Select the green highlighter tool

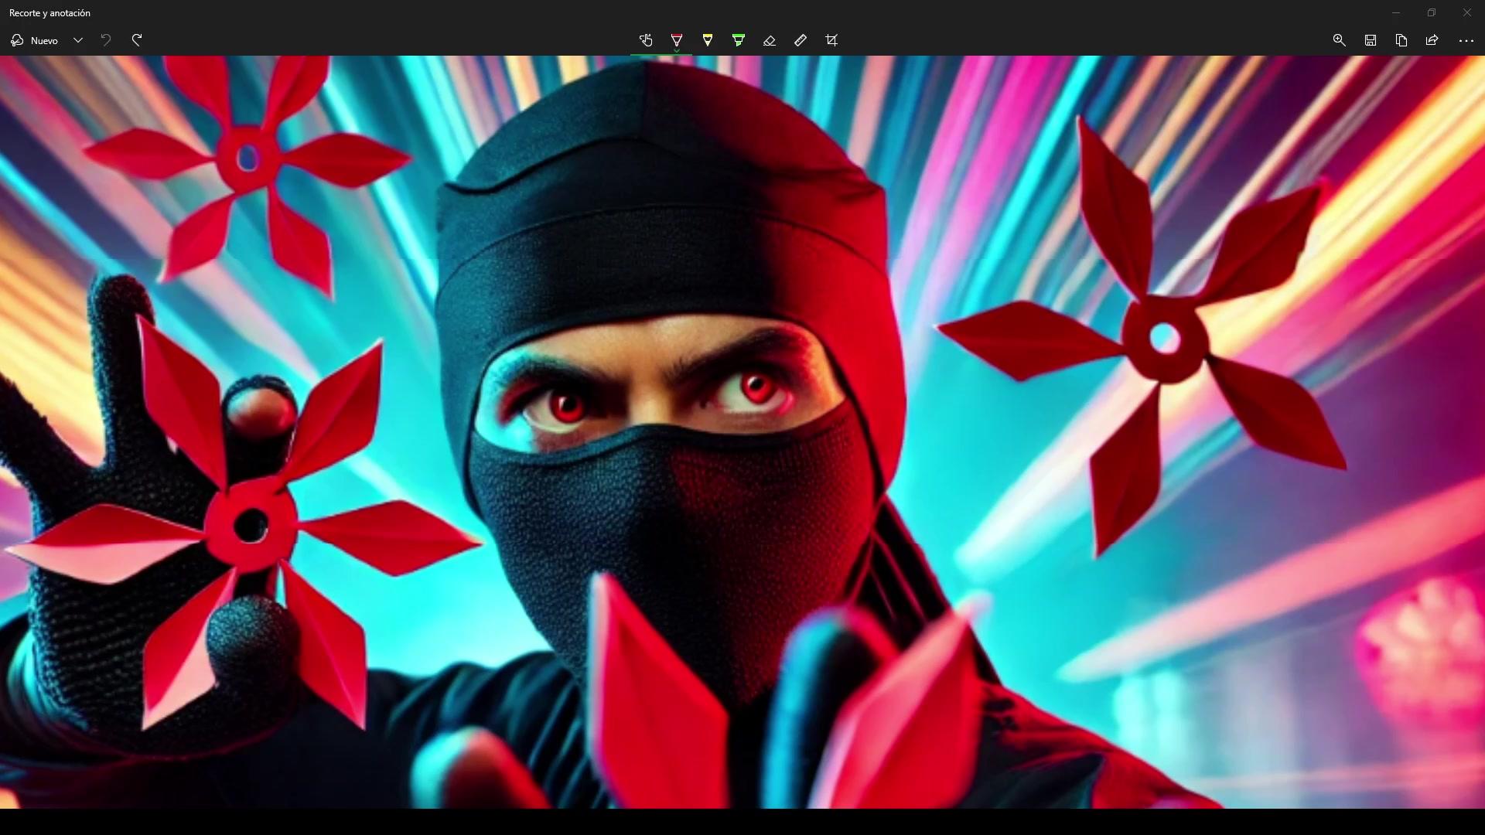tap(739, 40)
